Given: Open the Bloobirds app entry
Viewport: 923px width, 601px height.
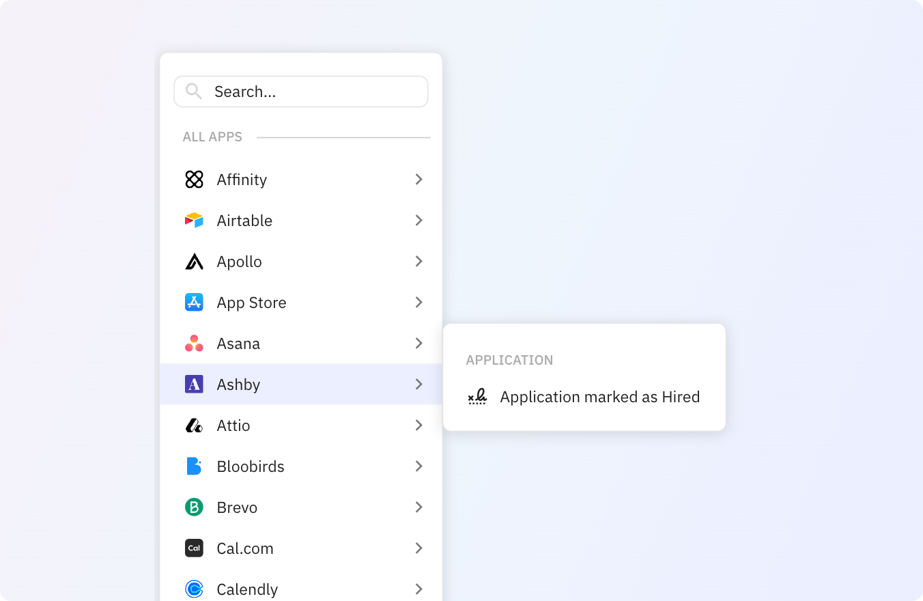Looking at the screenshot, I should 301,466.
